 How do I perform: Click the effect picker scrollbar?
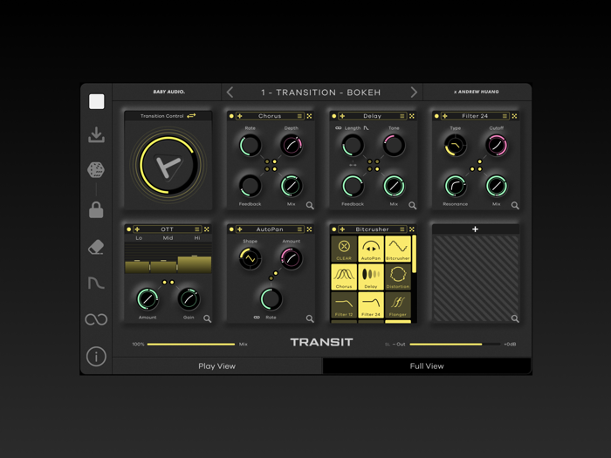[414, 254]
